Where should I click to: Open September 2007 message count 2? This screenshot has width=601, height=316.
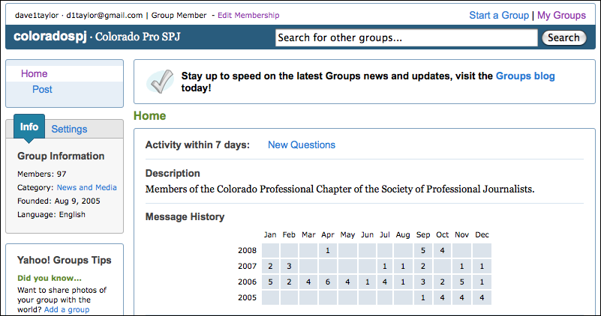pos(422,267)
